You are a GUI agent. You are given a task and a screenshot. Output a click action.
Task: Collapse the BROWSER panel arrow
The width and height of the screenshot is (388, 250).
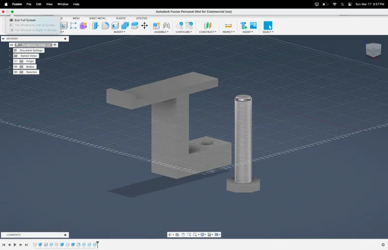[x=3, y=39]
